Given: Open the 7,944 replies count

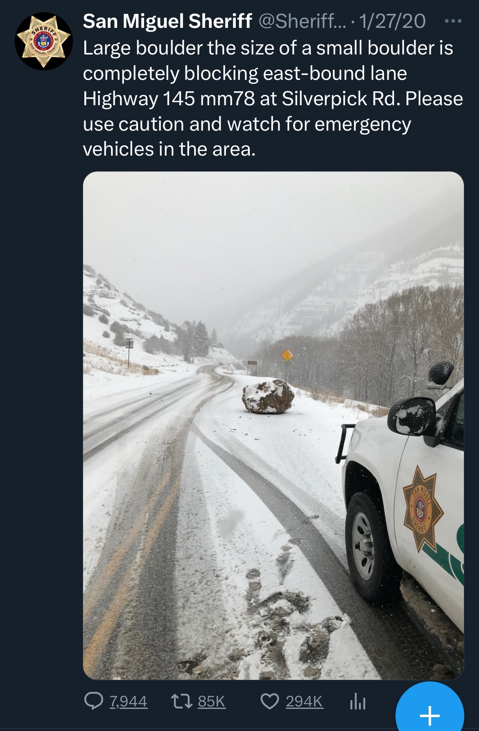Looking at the screenshot, I should pos(128,702).
